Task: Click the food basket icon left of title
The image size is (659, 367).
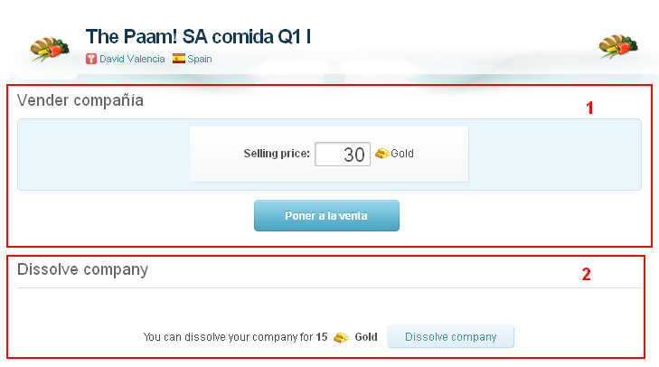Action: point(50,47)
